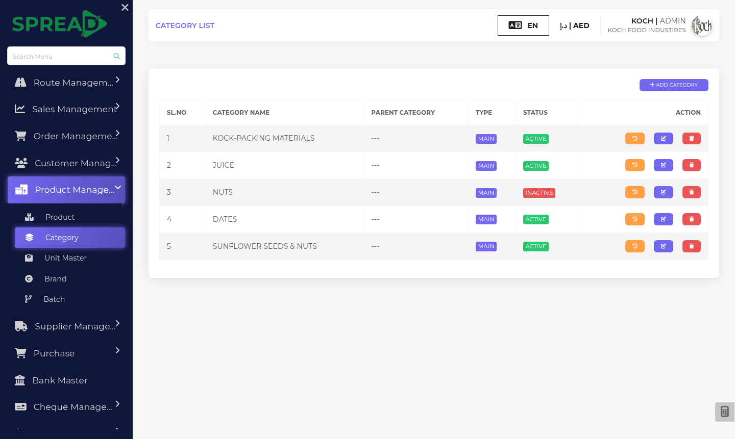Click the orange status button for JUICE
This screenshot has height=439, width=735.
(635, 165)
